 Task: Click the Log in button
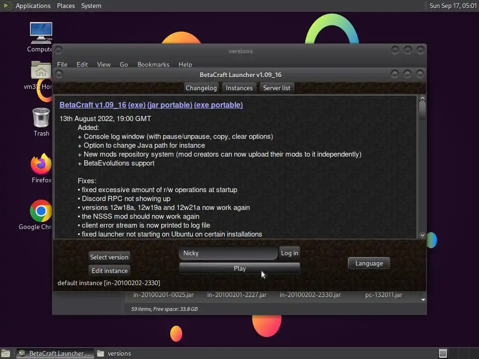pos(290,253)
